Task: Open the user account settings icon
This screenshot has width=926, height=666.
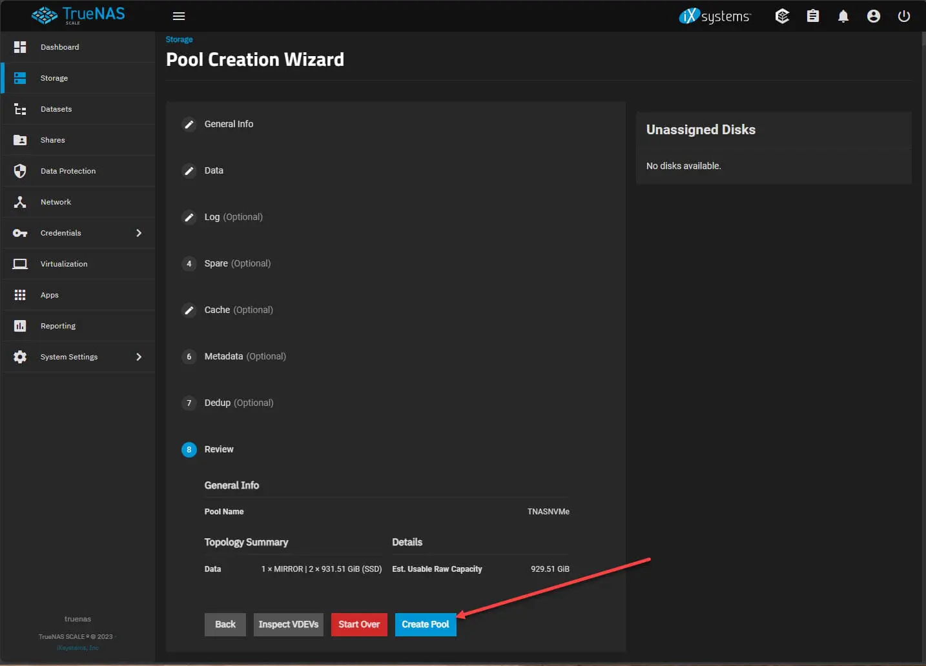Action: 874,16
